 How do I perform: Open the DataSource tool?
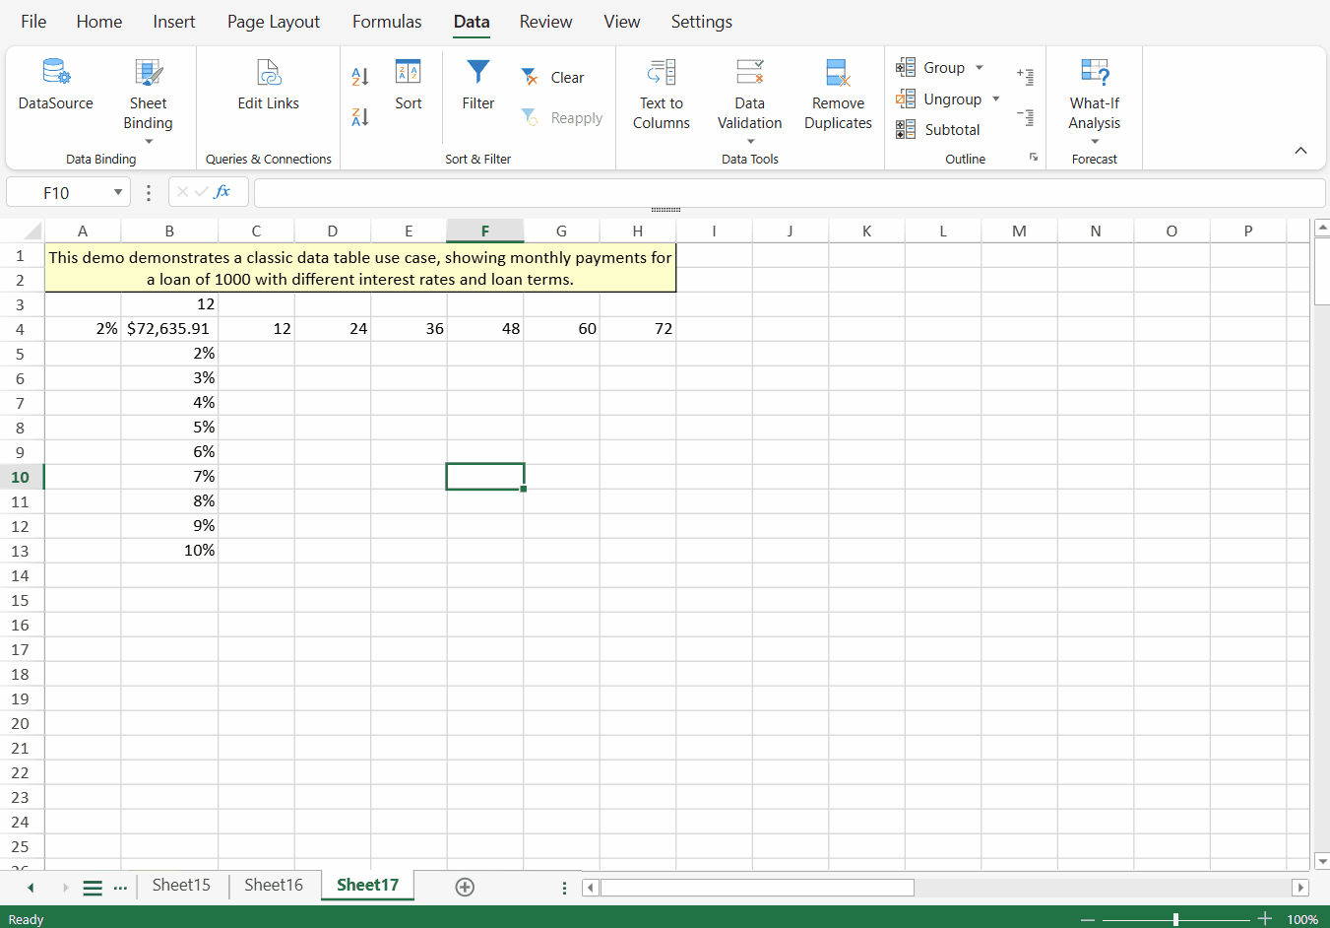coord(56,85)
